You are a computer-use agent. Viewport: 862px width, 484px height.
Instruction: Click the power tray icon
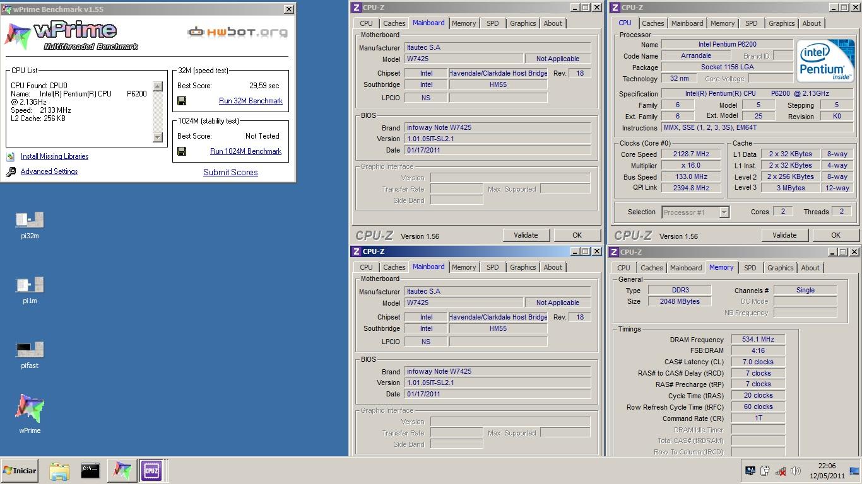pyautogui.click(x=765, y=471)
